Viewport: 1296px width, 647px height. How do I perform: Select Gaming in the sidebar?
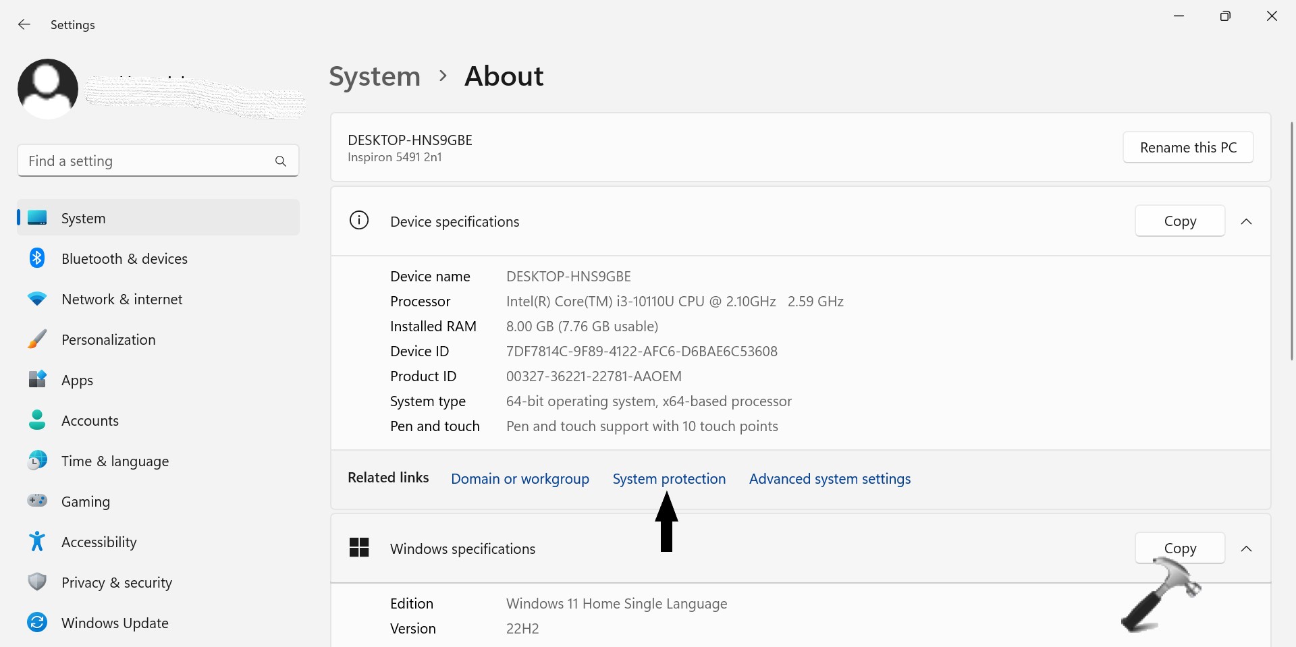pyautogui.click(x=85, y=502)
